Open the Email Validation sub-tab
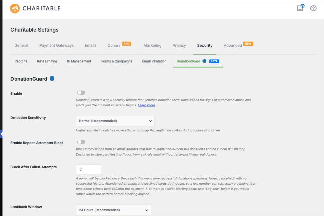The width and height of the screenshot is (324, 216). tap(154, 61)
